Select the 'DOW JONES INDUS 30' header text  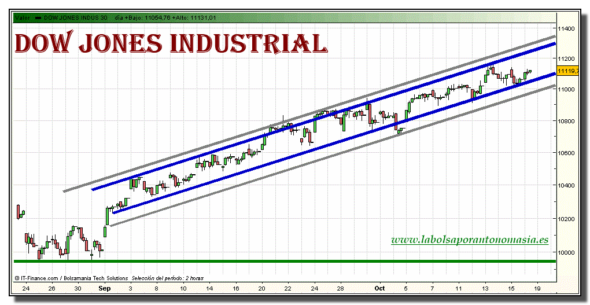(76, 17)
